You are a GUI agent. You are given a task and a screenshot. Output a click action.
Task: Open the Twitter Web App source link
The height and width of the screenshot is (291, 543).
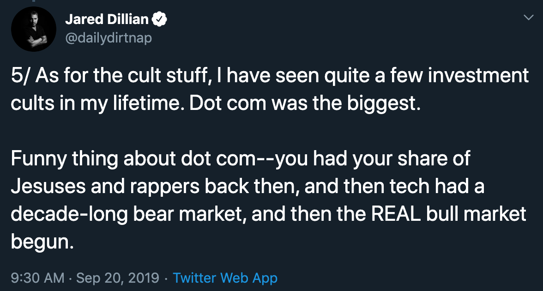coord(225,278)
